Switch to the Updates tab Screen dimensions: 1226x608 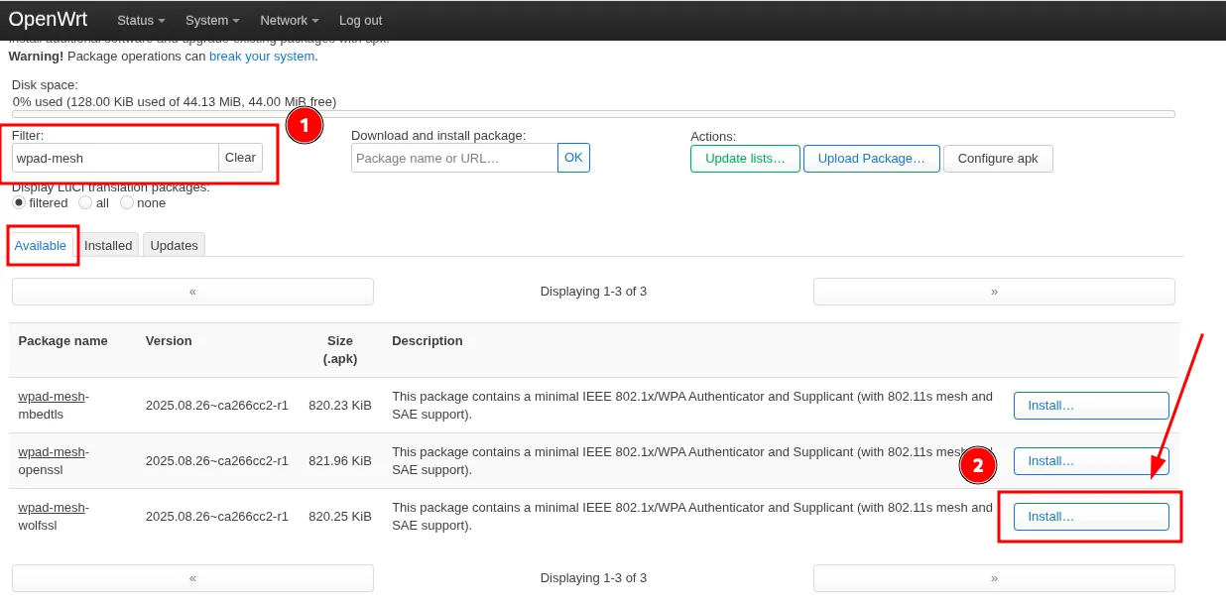174,245
